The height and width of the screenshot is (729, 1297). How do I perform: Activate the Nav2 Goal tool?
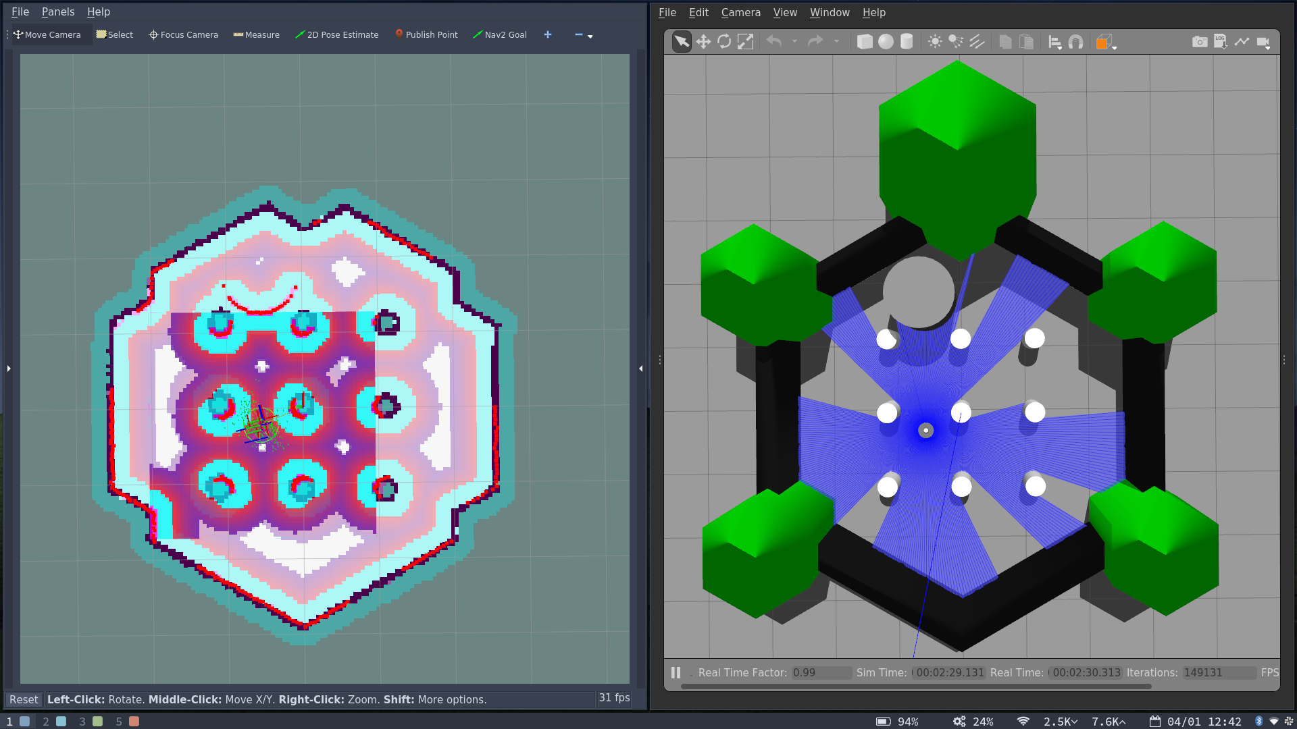coord(499,34)
